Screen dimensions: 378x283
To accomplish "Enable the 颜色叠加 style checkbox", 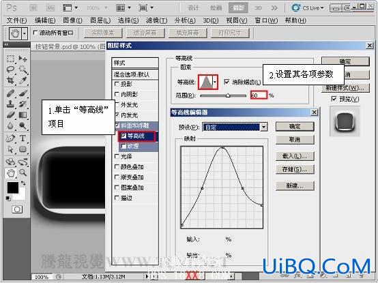I will (x=117, y=166).
